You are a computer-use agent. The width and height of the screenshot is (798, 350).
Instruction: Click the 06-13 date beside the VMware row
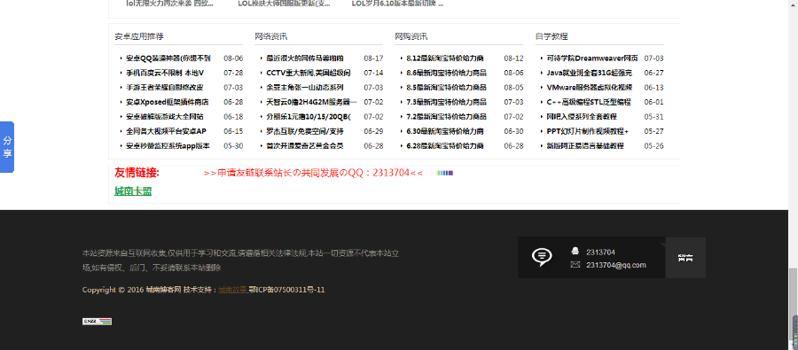654,88
